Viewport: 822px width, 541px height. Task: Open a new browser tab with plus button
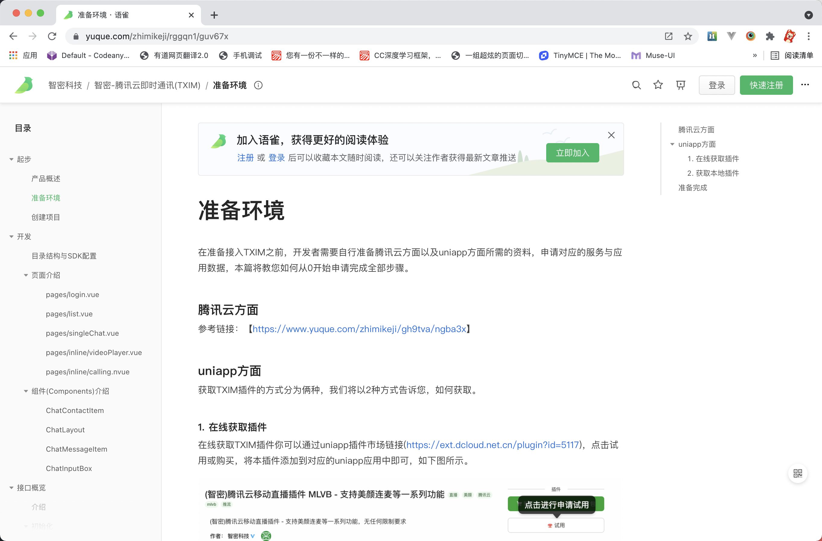point(214,15)
